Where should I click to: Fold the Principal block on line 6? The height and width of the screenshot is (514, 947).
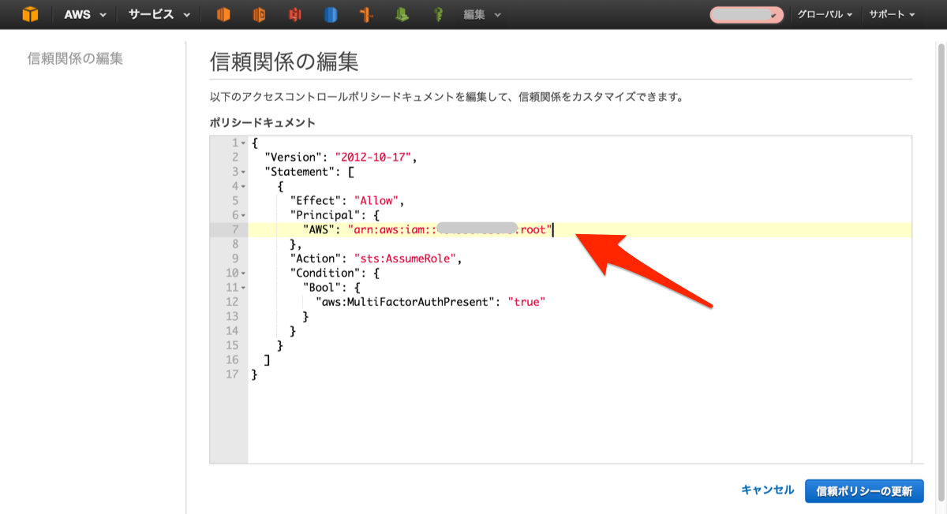point(243,215)
